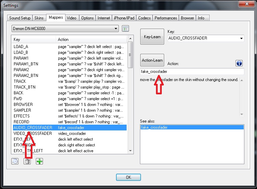Select the LOAD_A row
This screenshot has height=189, width=257.
click(70, 47)
